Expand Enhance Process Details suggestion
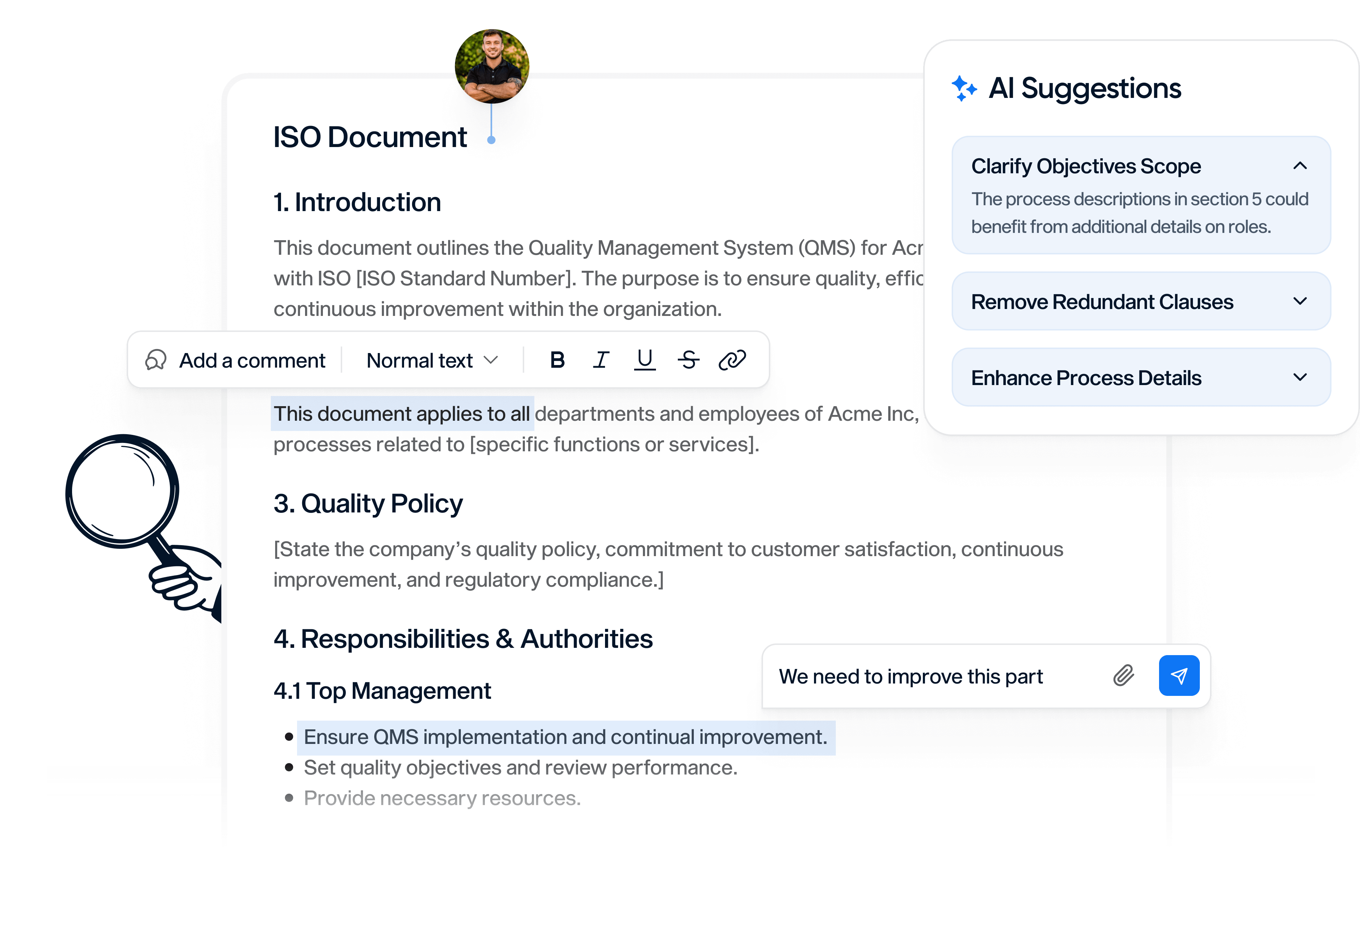The height and width of the screenshot is (939, 1360). (1300, 377)
